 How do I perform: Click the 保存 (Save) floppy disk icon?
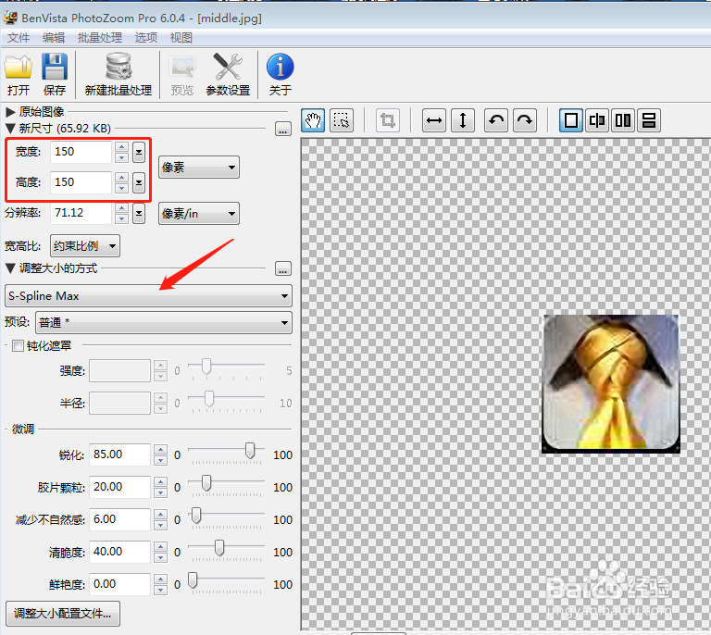click(55, 66)
